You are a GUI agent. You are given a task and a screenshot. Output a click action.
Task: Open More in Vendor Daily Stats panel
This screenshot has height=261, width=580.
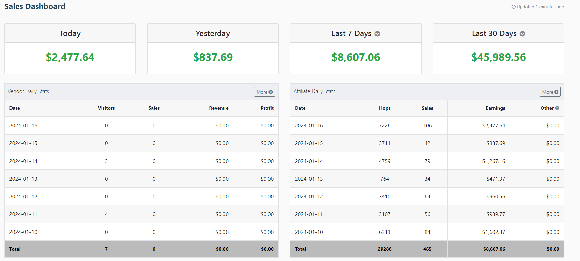(264, 92)
